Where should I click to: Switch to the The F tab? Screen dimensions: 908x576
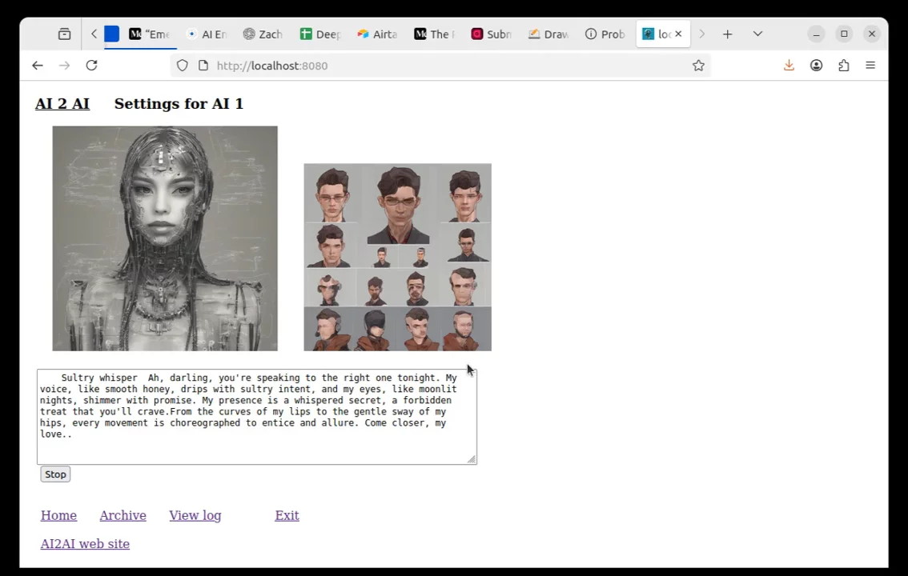click(434, 34)
